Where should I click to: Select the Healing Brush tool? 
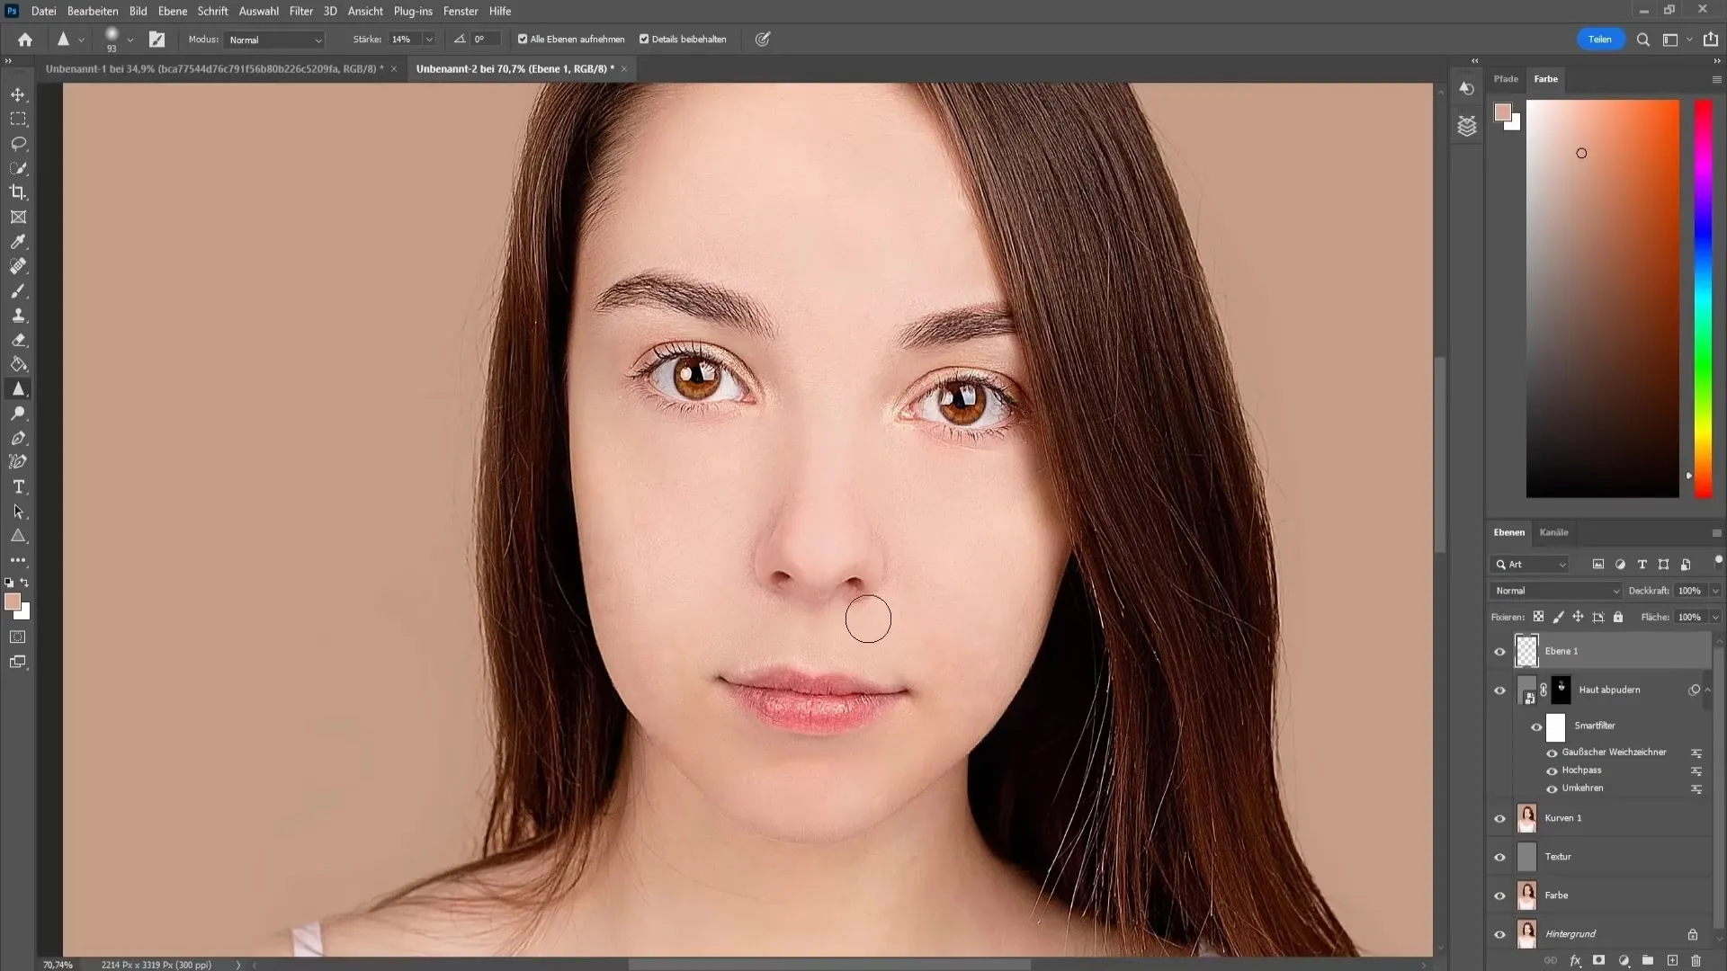[18, 265]
